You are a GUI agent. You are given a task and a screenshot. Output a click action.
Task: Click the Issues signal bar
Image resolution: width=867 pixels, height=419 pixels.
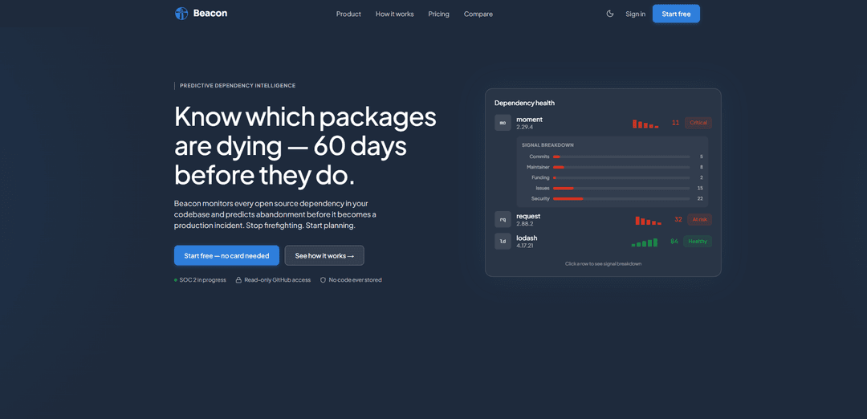click(621, 189)
